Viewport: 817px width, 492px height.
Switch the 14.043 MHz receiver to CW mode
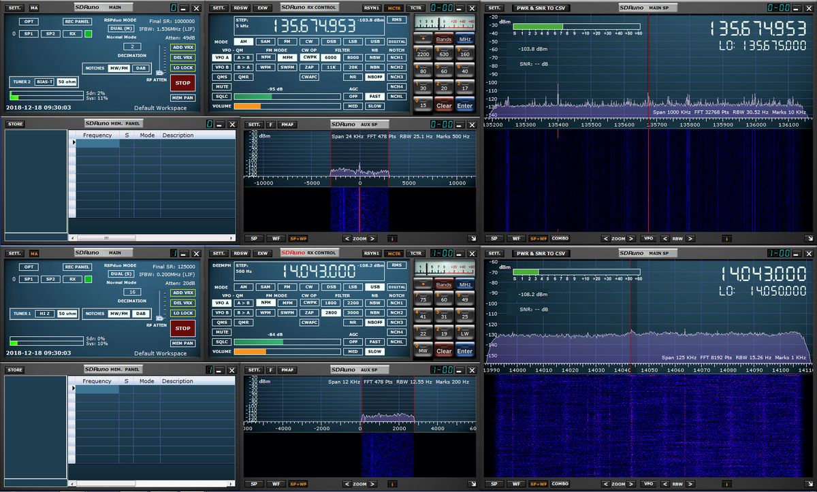pos(309,287)
